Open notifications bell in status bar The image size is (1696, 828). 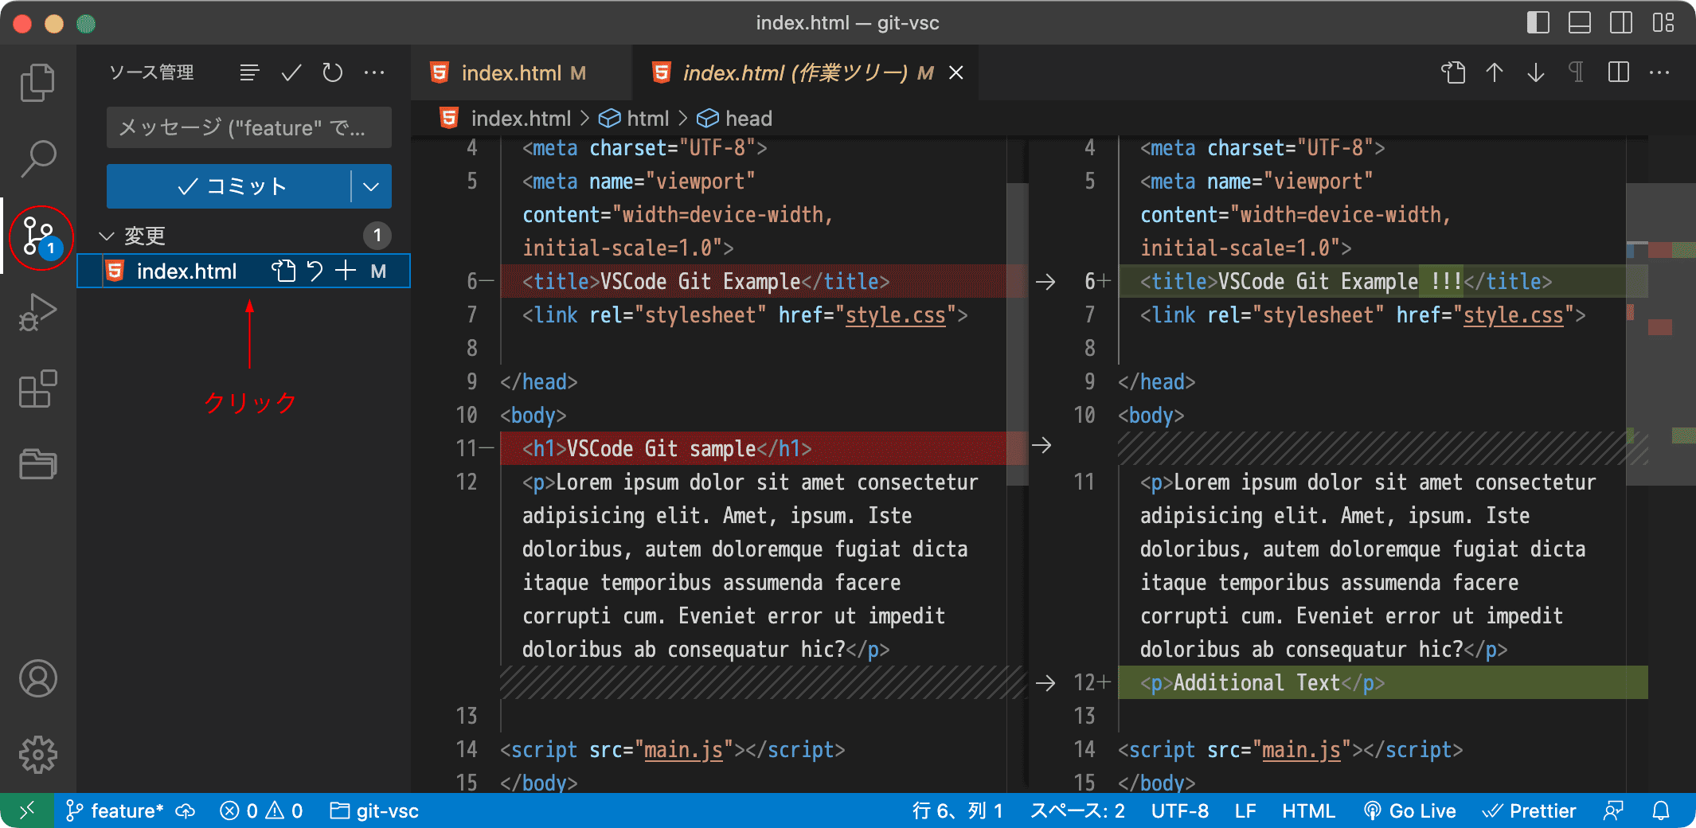[1661, 810]
